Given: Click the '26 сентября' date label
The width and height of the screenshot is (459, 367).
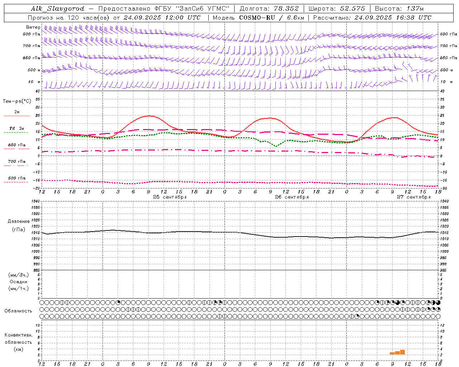Looking at the screenshot, I should (x=292, y=197).
